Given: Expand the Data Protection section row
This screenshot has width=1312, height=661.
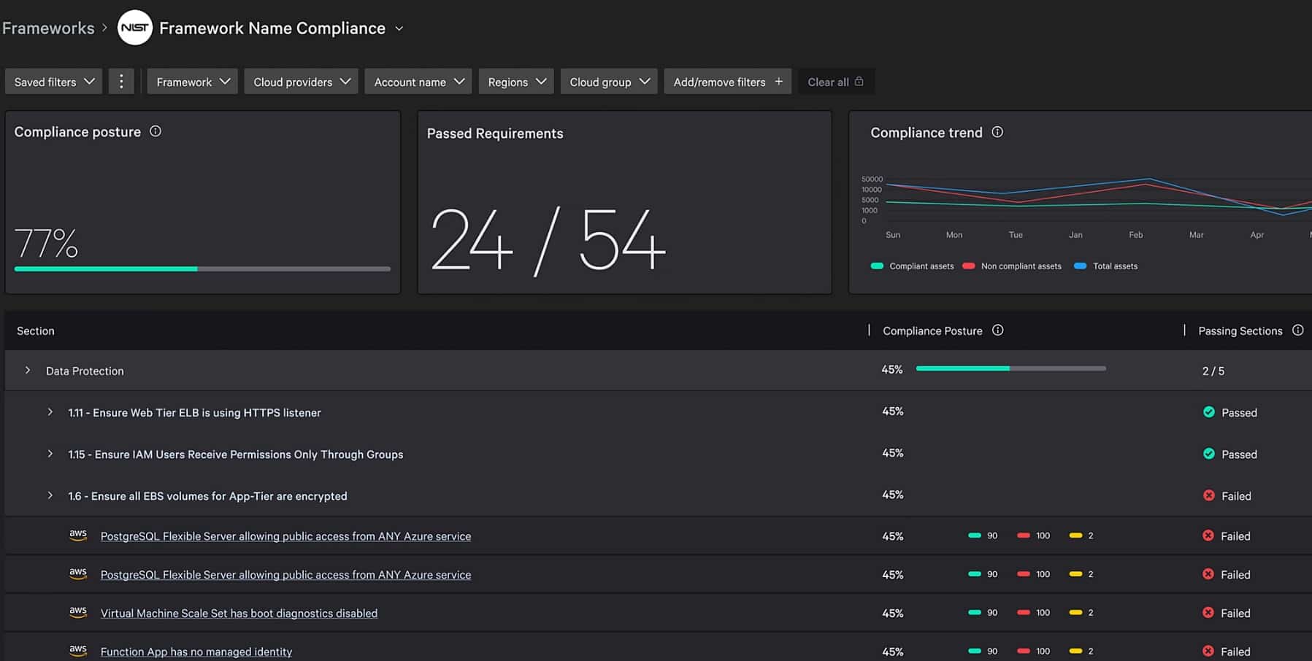Looking at the screenshot, I should tap(28, 371).
